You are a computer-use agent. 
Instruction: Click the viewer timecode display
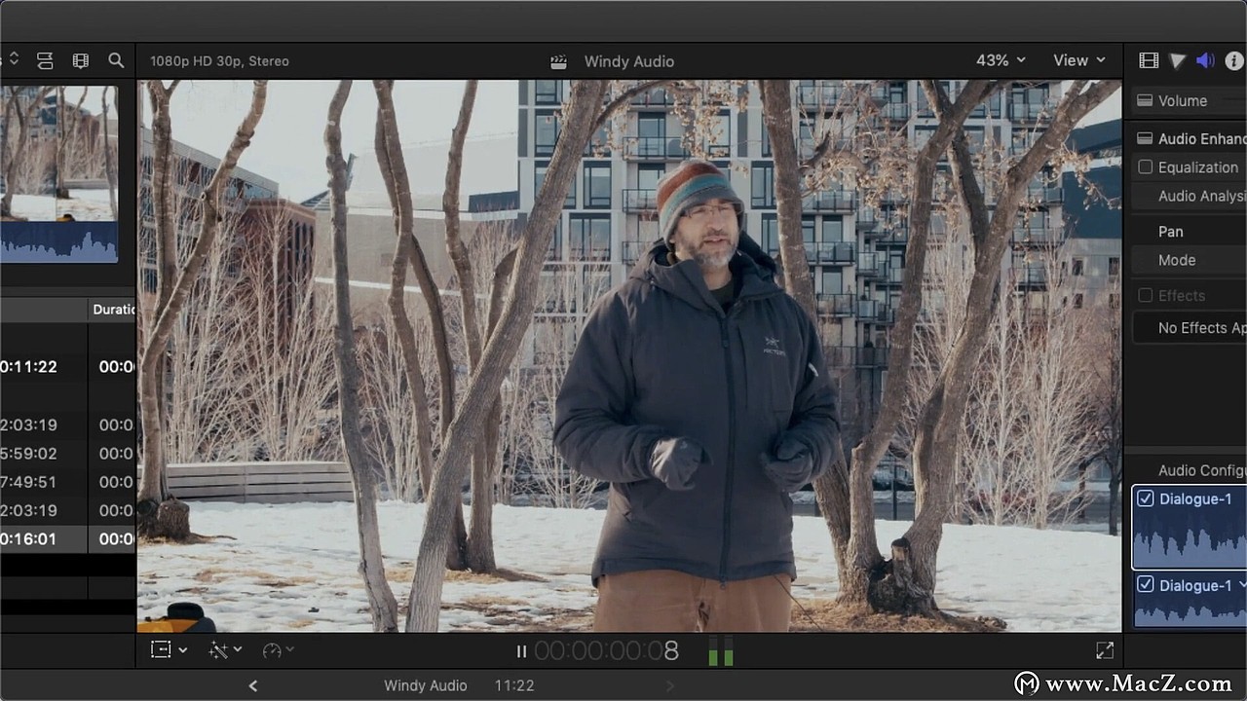pos(606,650)
